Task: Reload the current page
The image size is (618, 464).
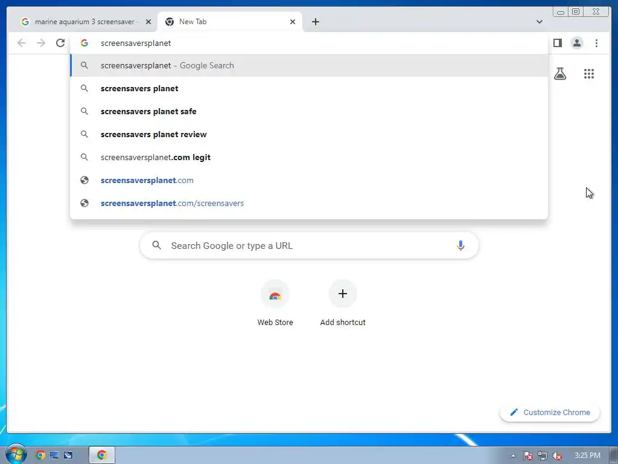Action: pyautogui.click(x=60, y=43)
